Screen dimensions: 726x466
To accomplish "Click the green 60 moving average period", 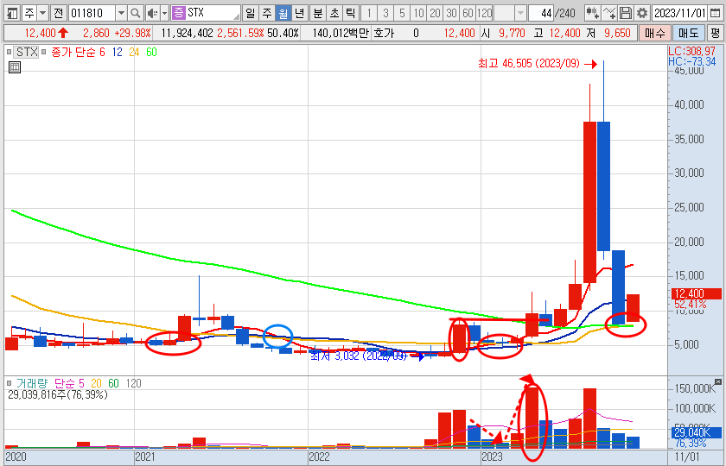I will (151, 53).
